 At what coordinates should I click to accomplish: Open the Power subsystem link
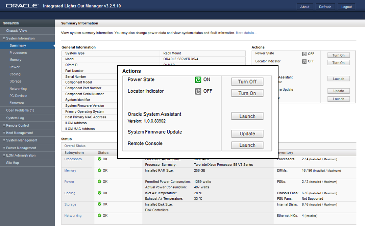point(69,182)
